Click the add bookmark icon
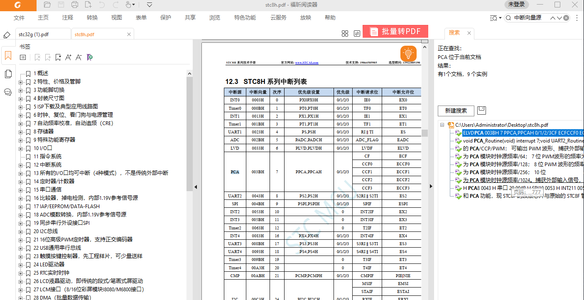 coord(48,57)
